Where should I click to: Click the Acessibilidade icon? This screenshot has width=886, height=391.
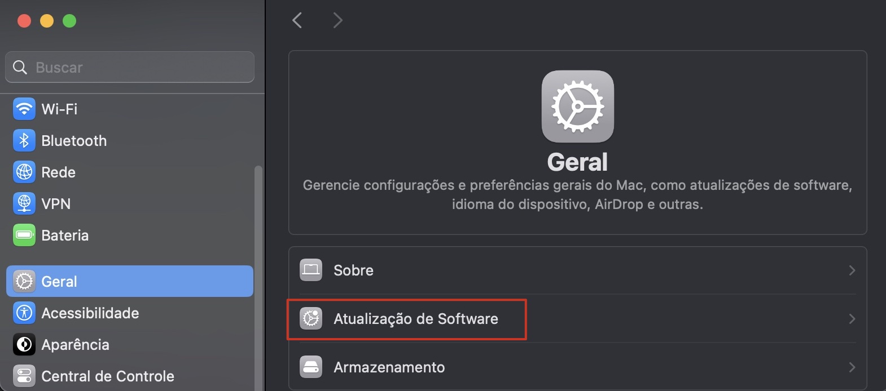[23, 313]
